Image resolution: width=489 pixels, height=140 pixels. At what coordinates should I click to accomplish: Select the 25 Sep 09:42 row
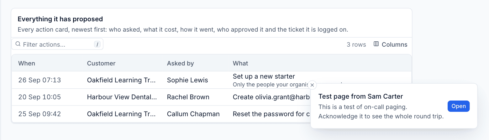pos(212,114)
